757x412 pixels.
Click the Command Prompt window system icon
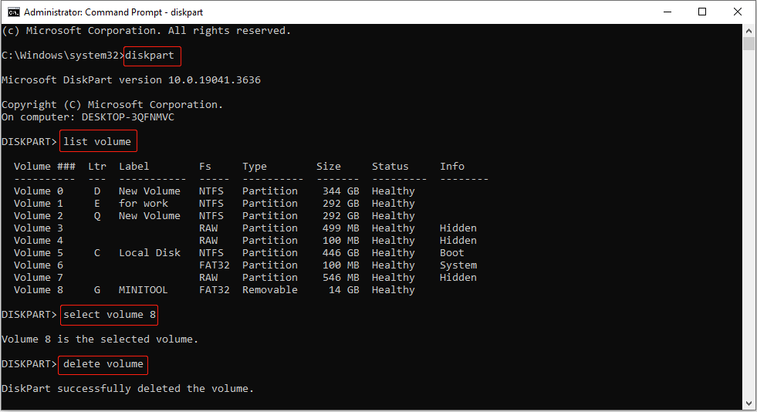coord(14,12)
